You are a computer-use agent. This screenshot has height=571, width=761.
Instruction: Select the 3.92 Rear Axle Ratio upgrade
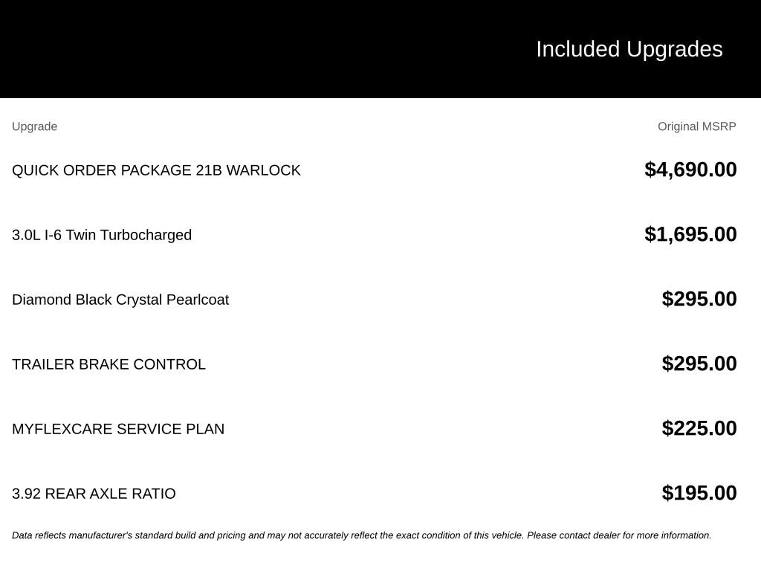tap(94, 494)
